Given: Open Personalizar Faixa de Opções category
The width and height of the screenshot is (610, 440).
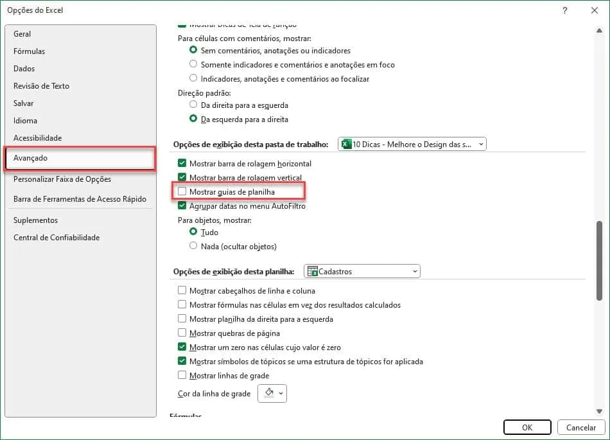Looking at the screenshot, I should [x=62, y=179].
